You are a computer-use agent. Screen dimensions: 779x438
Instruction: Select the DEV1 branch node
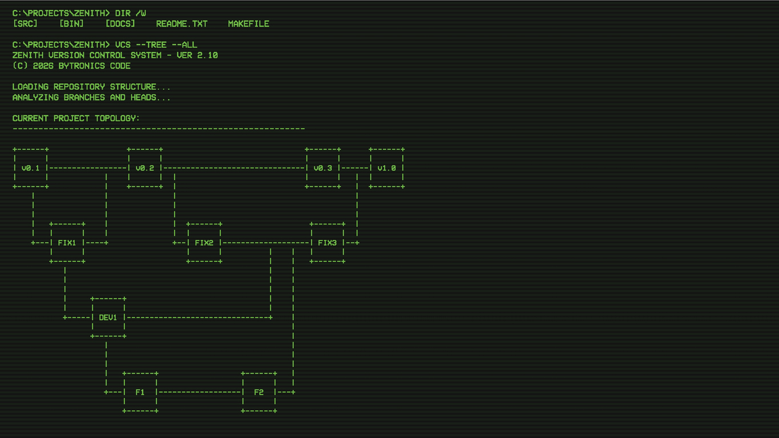[108, 318]
